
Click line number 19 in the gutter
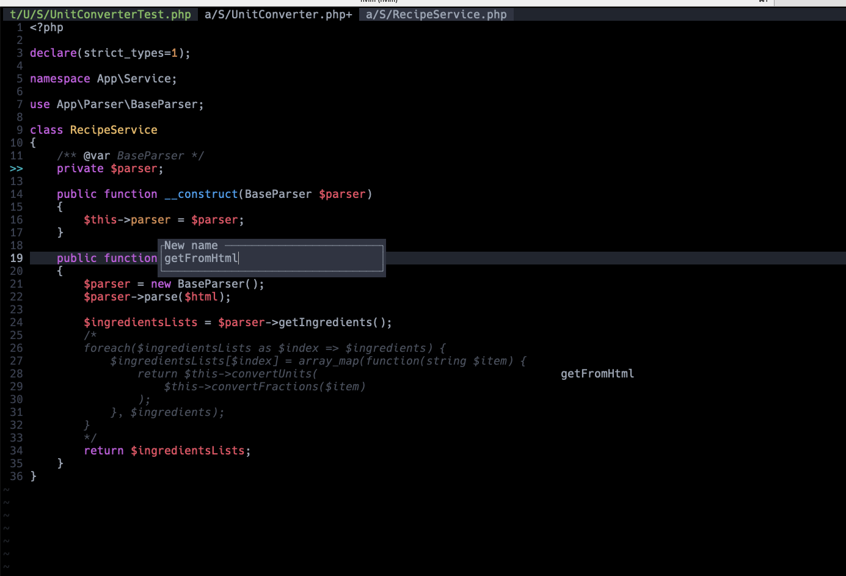[x=16, y=258]
